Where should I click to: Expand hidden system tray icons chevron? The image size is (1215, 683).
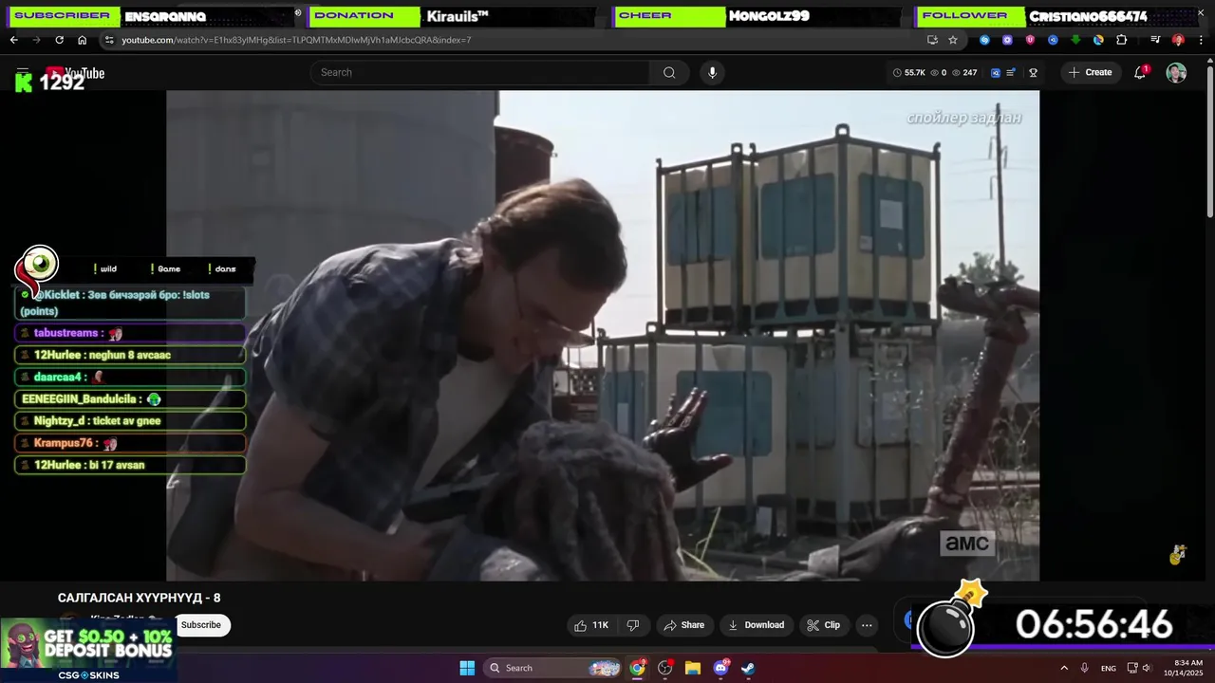(1063, 668)
